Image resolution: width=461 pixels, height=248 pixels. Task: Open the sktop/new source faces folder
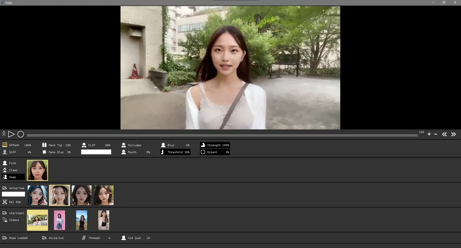pyautogui.click(x=5, y=188)
